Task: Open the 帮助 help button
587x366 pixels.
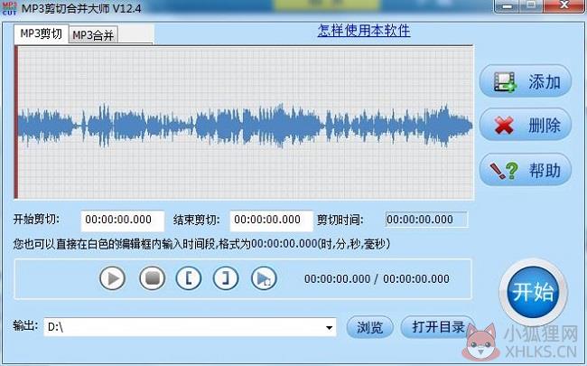Action: tap(526, 170)
